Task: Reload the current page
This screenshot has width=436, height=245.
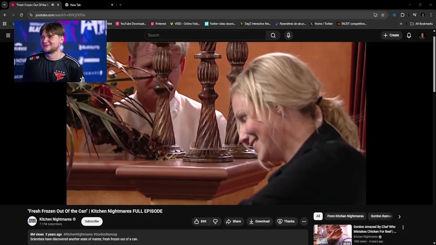Action: 21,15
